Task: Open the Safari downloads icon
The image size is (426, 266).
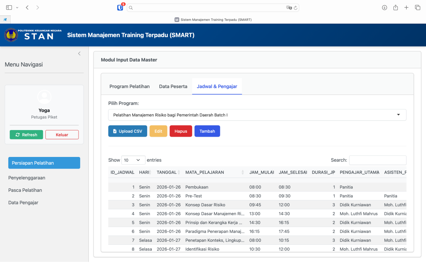Action: [384, 7]
